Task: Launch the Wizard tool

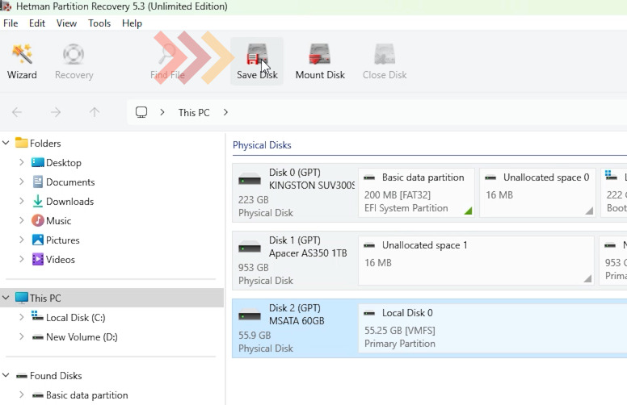Action: (22, 61)
